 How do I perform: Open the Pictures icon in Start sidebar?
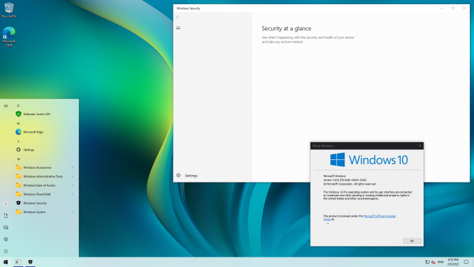[5, 227]
